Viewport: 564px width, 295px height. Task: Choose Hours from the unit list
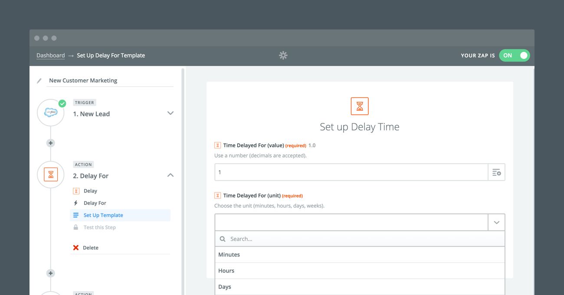click(x=360, y=271)
